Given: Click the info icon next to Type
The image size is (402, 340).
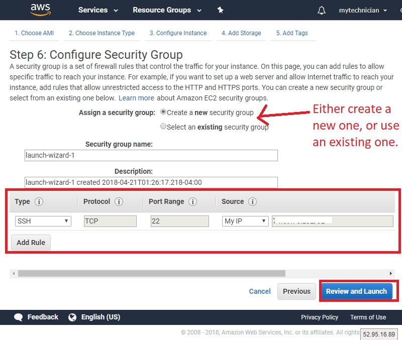Looking at the screenshot, I should point(39,202).
